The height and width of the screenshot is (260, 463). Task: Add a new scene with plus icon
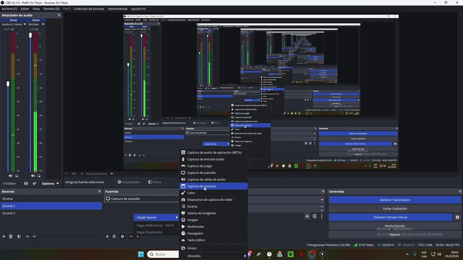(x=4, y=236)
